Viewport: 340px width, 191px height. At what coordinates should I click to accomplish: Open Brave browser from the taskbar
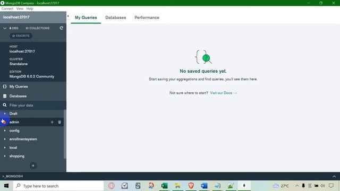coord(191,186)
